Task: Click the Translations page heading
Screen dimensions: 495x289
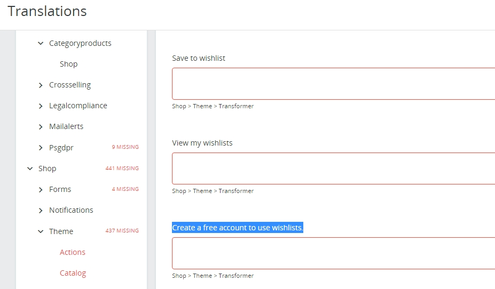Action: click(x=47, y=11)
